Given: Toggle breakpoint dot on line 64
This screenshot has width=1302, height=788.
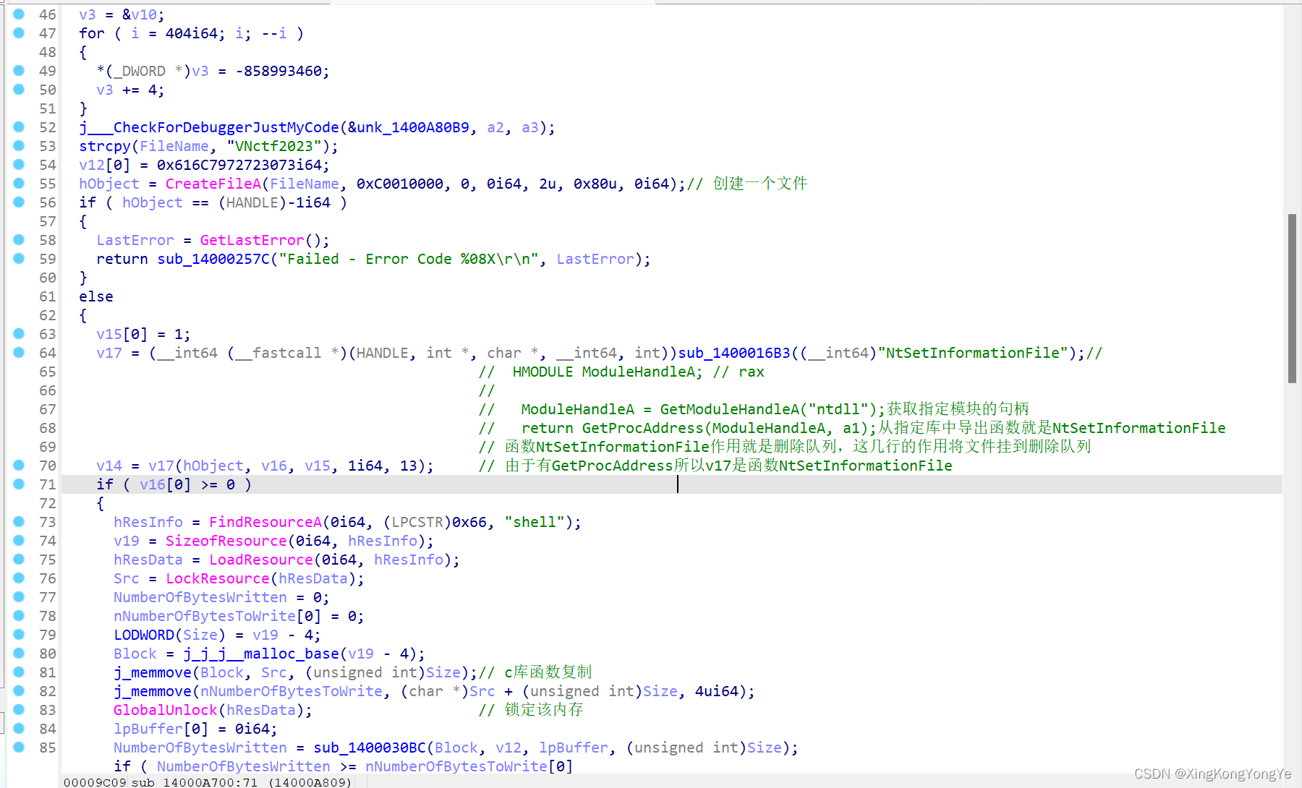Looking at the screenshot, I should pyautogui.click(x=19, y=352).
